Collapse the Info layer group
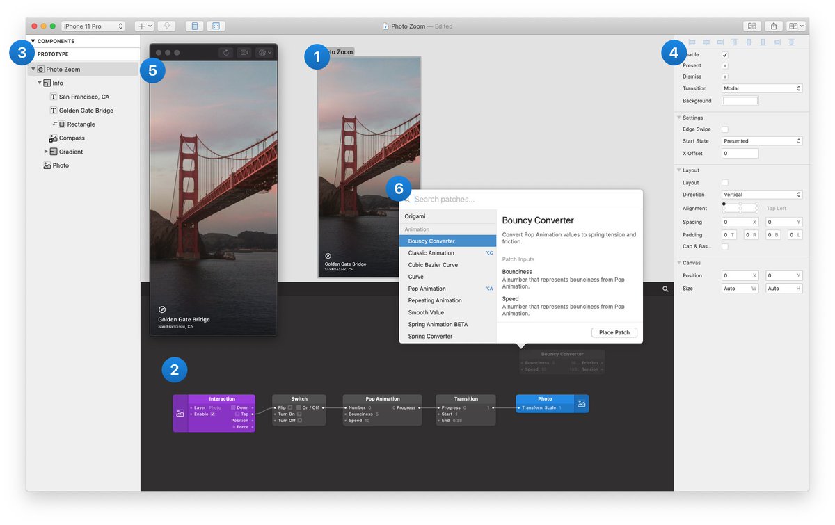Screen dimensions: 835x525 (40, 82)
